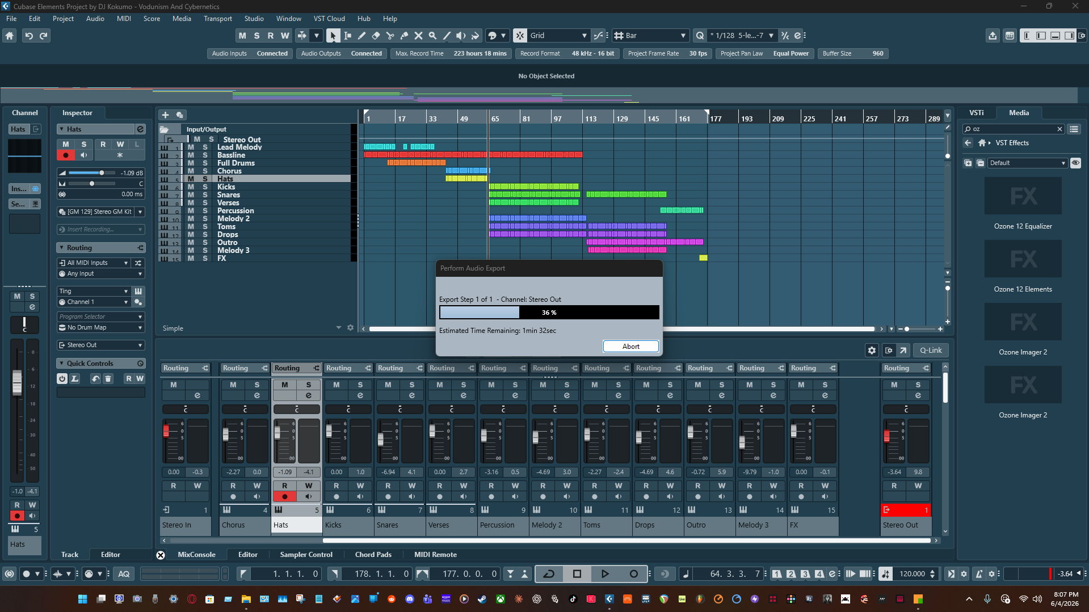
Task: Click Audio Inputs Connected status
Action: [250, 54]
